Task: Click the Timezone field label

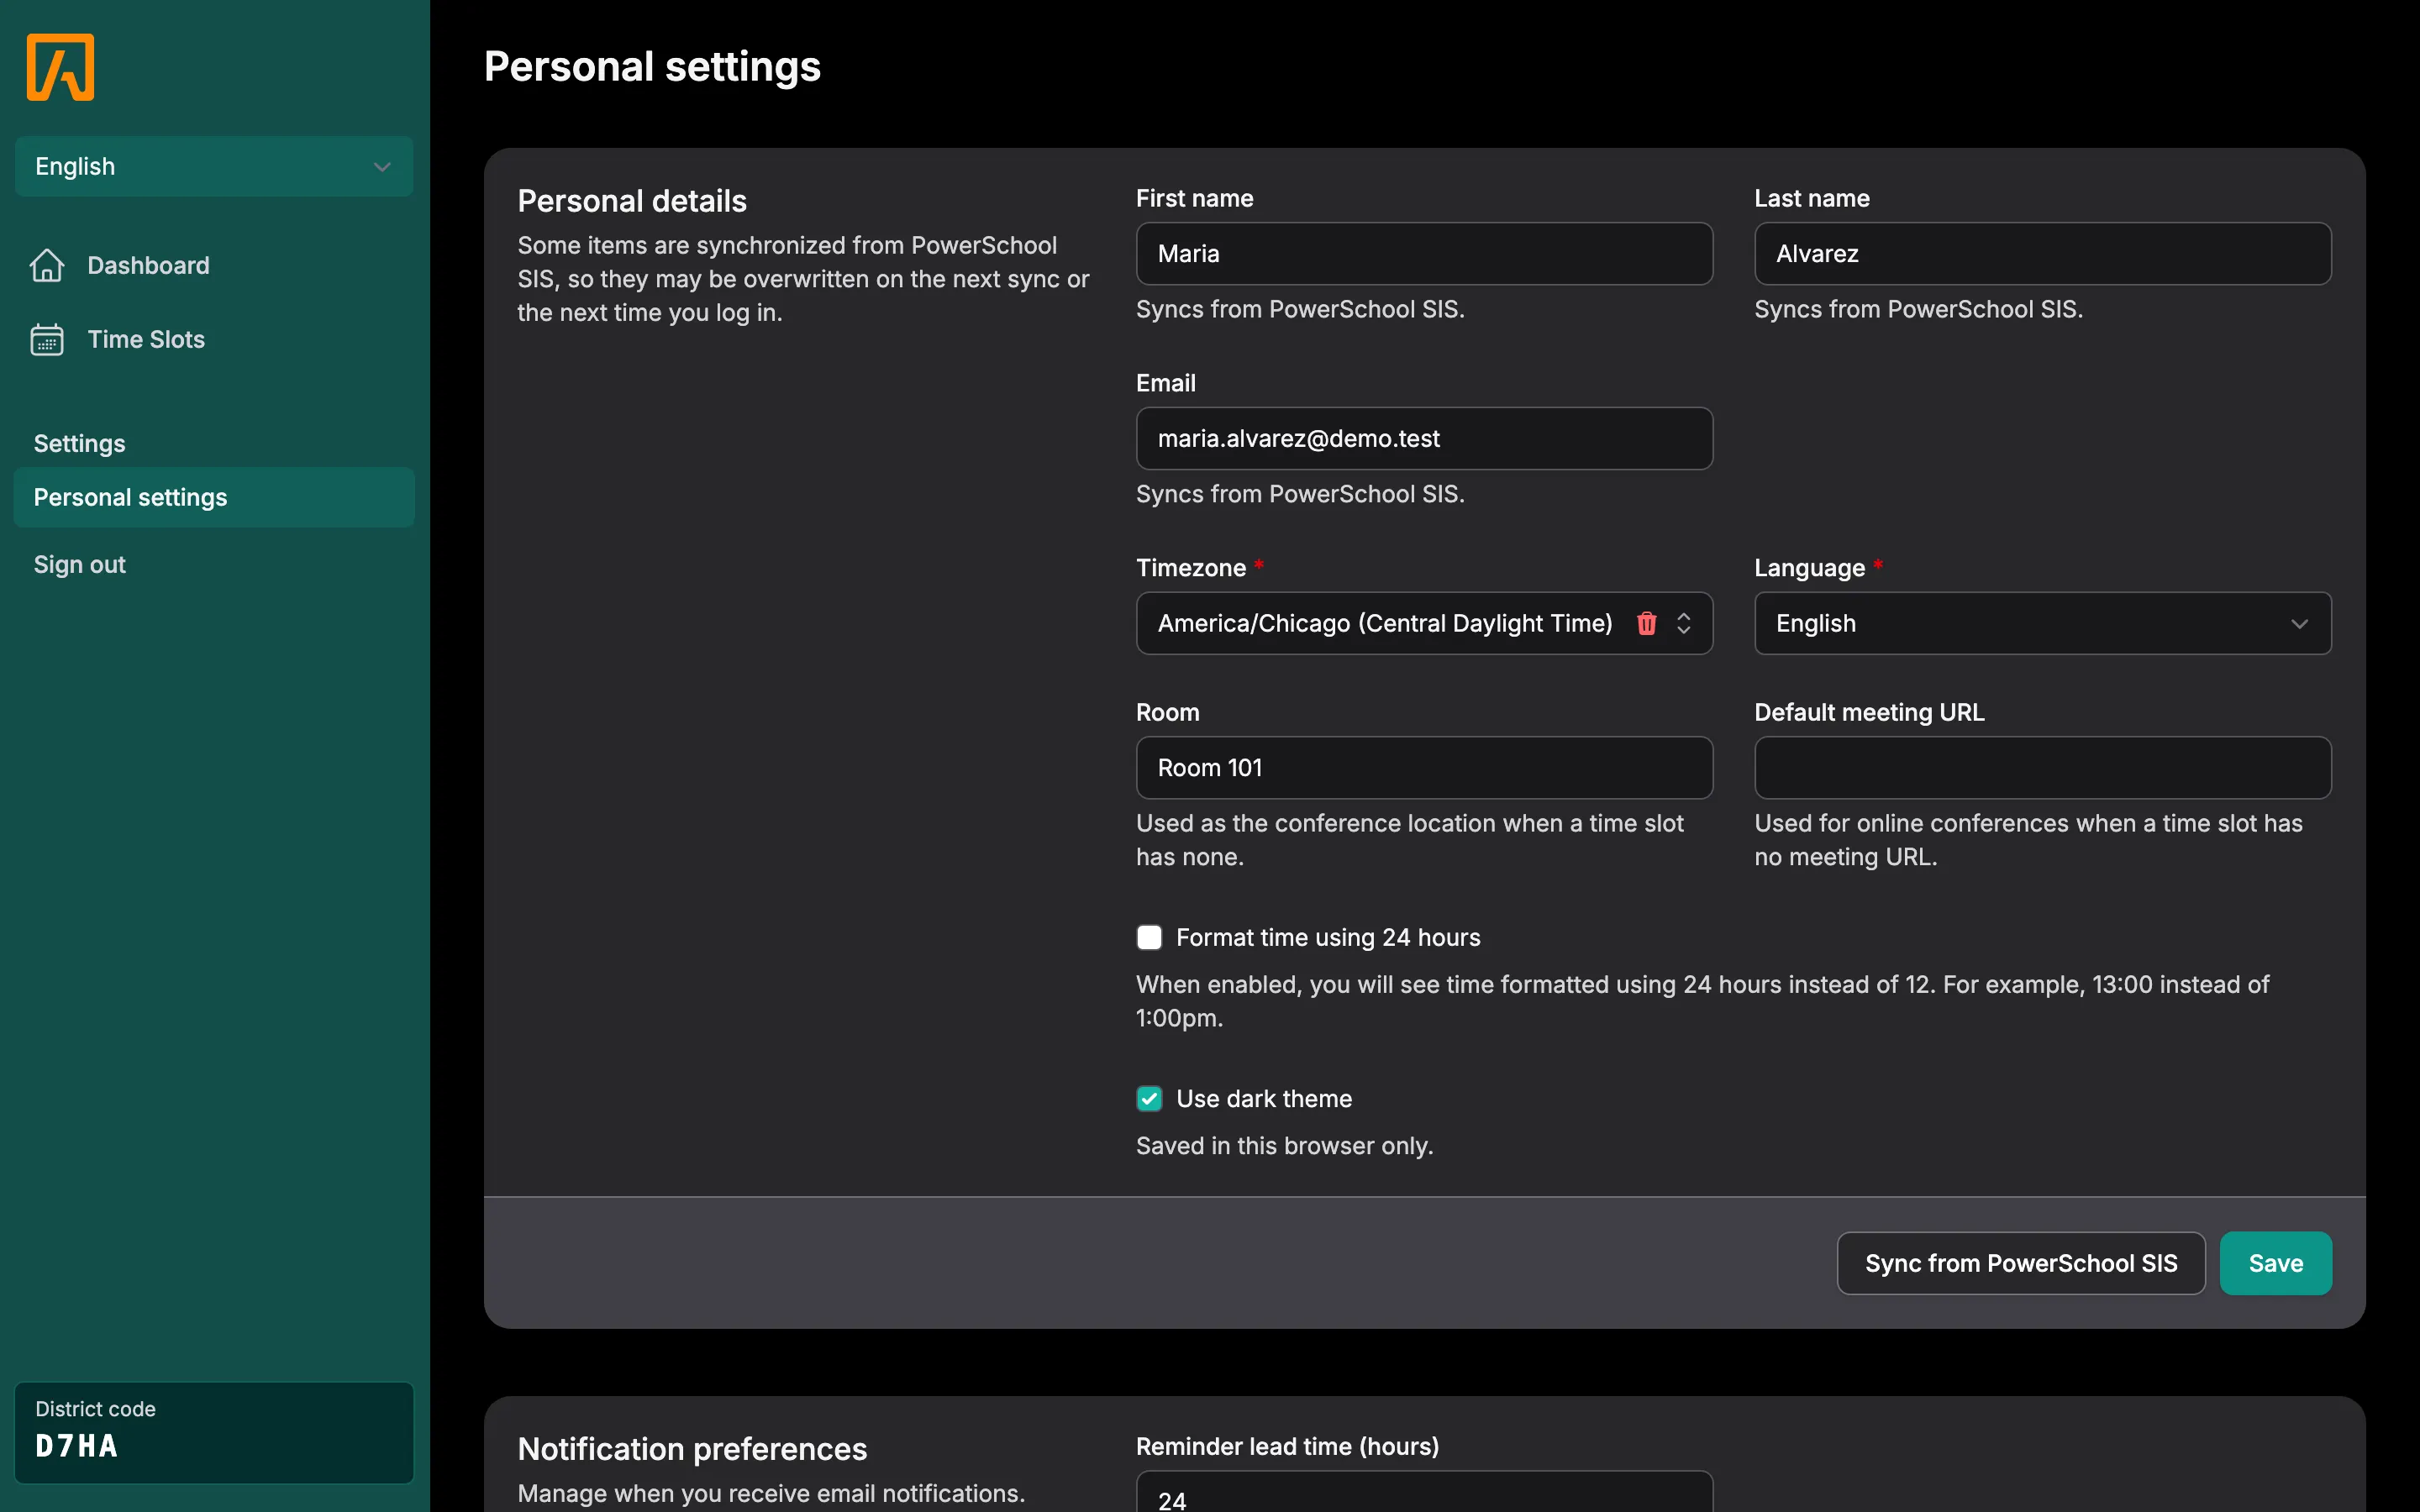Action: pos(1191,568)
